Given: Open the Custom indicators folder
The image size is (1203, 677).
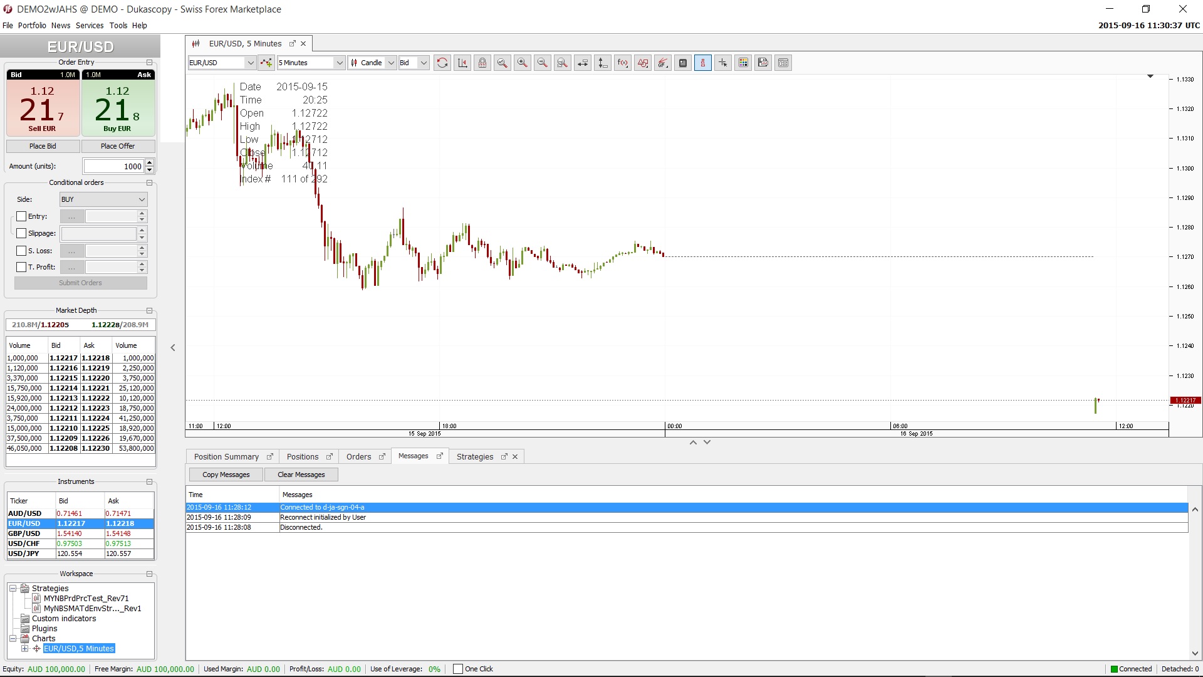Looking at the screenshot, I should [64, 619].
